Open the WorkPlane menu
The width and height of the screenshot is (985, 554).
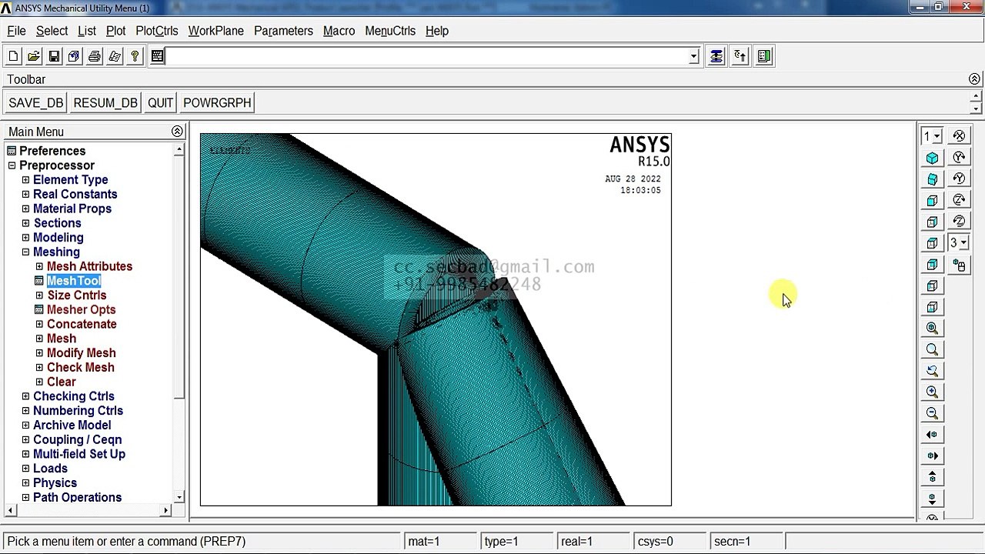click(216, 31)
